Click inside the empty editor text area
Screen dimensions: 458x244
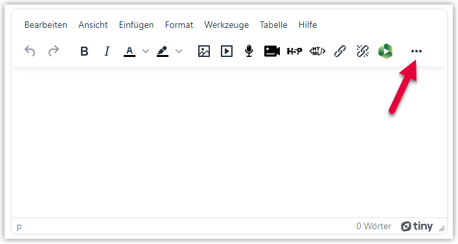click(x=229, y=142)
